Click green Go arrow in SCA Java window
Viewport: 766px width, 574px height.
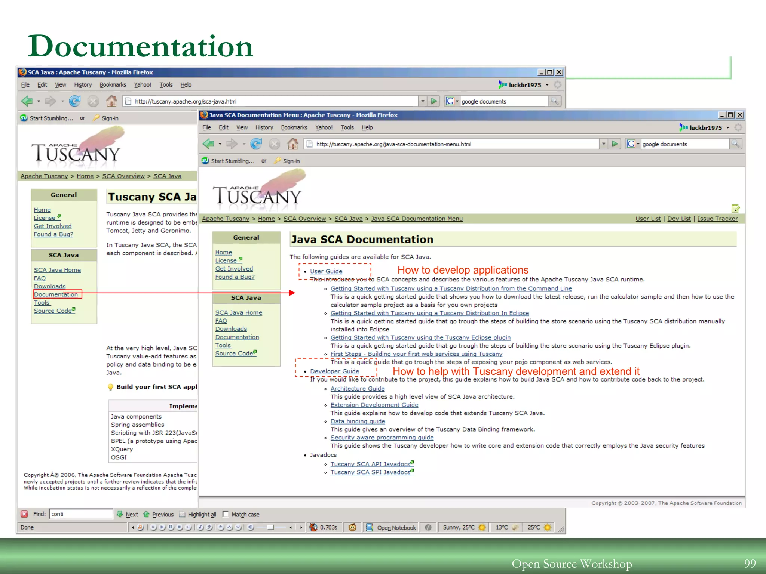[x=434, y=101]
